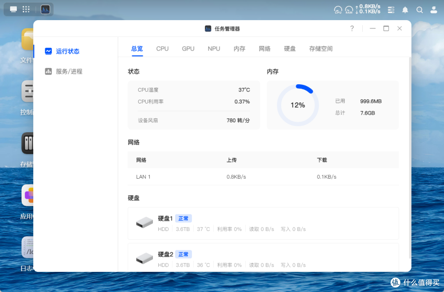Select the 硬盘2 drive icon
The height and width of the screenshot is (292, 444).
[x=144, y=258]
